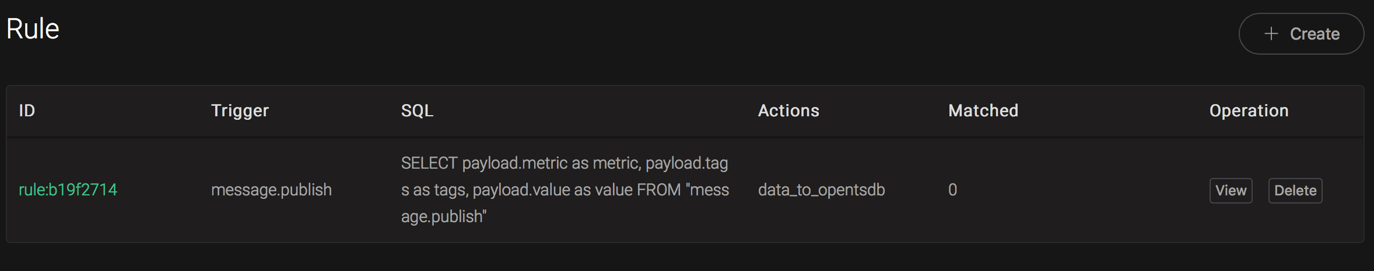Click the Operation column header
Image resolution: width=1374 pixels, height=271 pixels.
coord(1249,110)
